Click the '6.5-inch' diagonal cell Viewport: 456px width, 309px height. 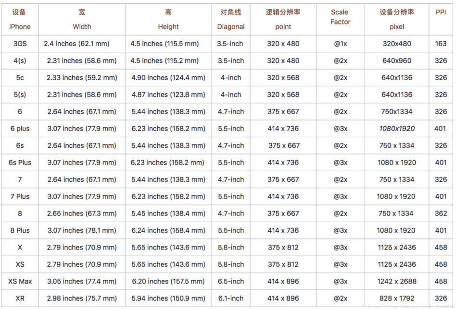[231, 282]
